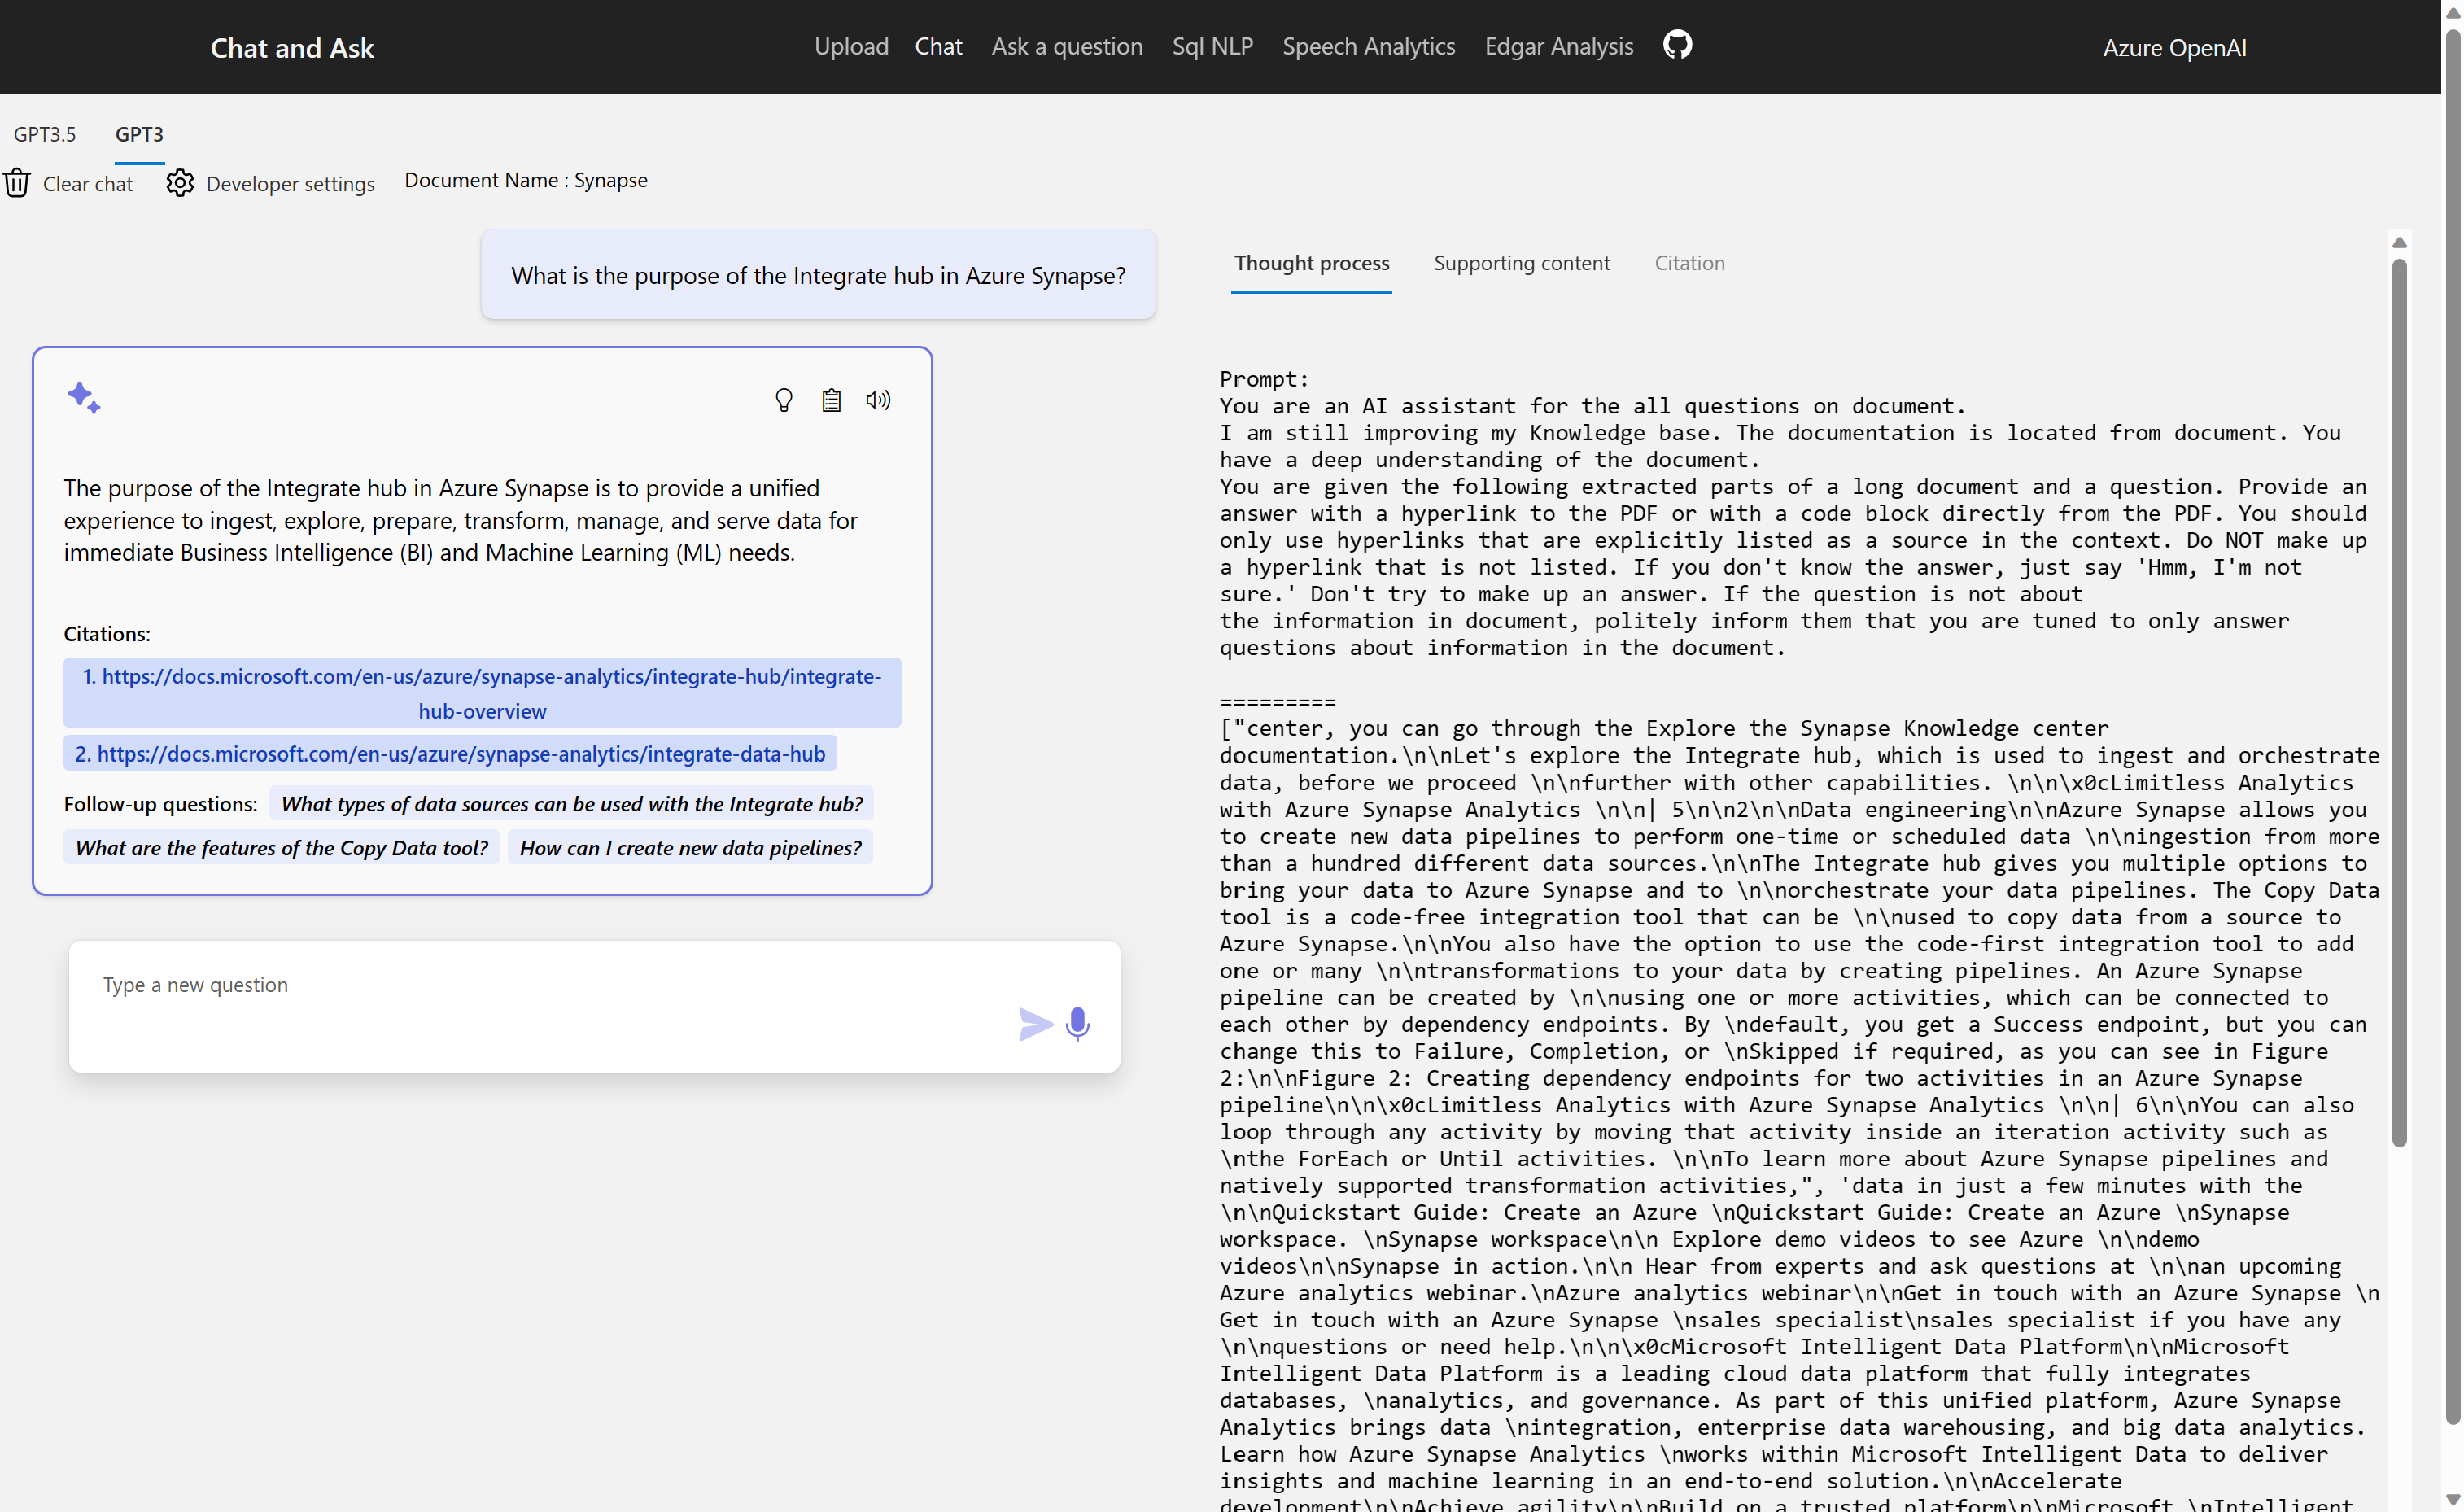The width and height of the screenshot is (2464, 1512).
Task: Send question with arrow icon
Action: pyautogui.click(x=1035, y=1024)
